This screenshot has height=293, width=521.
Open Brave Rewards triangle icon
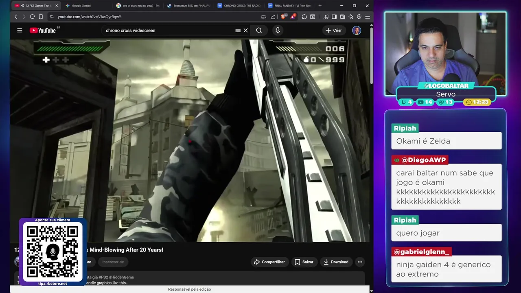tap(293, 17)
